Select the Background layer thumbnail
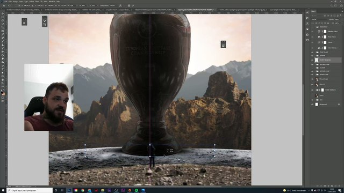Image resolution: width=344 pixels, height=193 pixels. [x=317, y=104]
